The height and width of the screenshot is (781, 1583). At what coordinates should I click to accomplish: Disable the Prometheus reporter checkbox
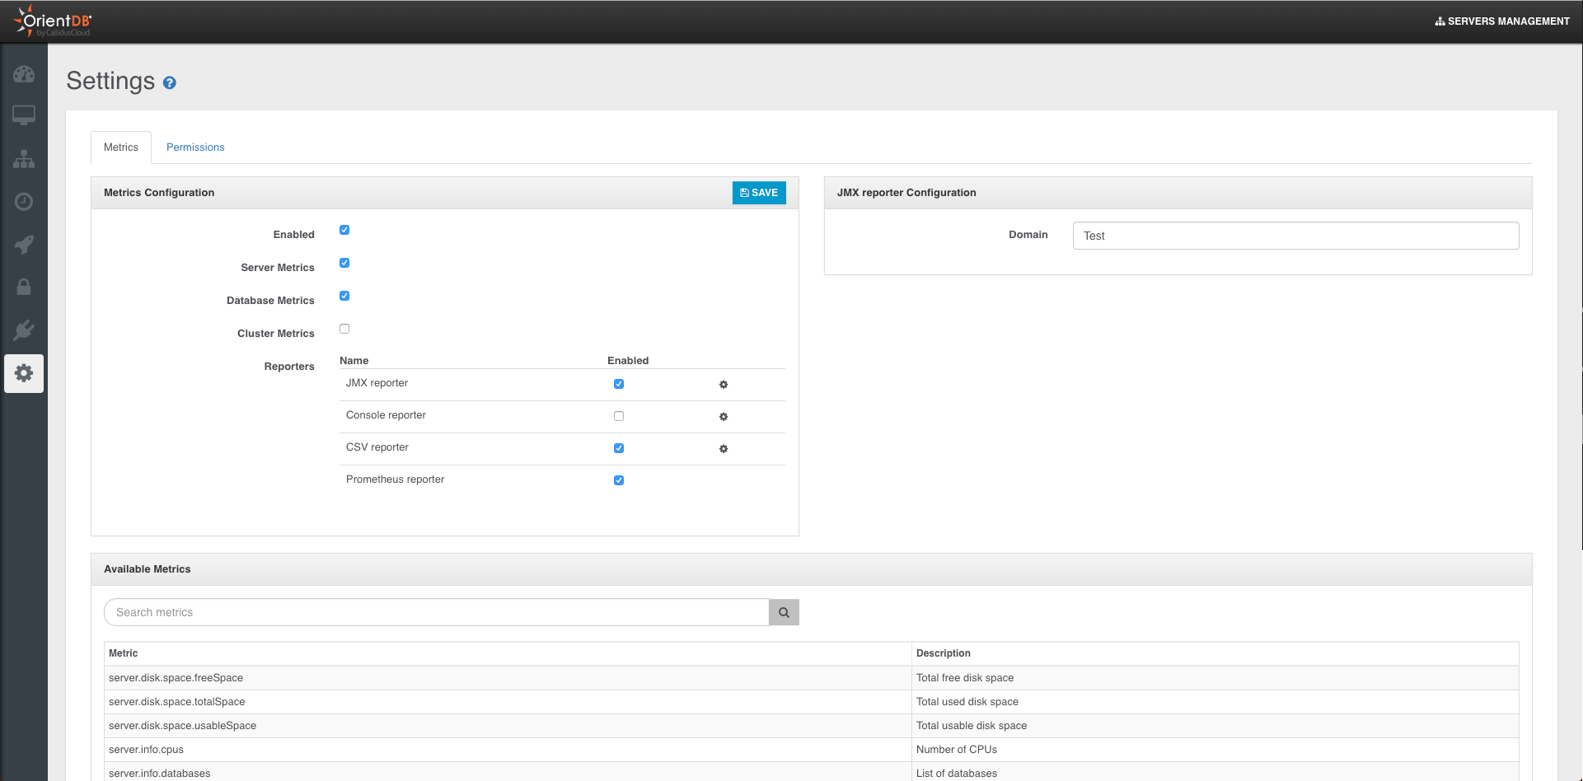click(x=619, y=480)
